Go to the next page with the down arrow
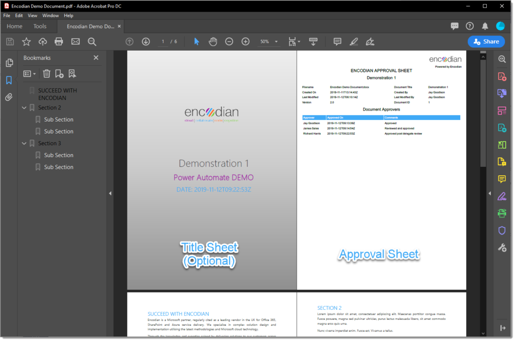515x341 pixels. click(x=146, y=42)
